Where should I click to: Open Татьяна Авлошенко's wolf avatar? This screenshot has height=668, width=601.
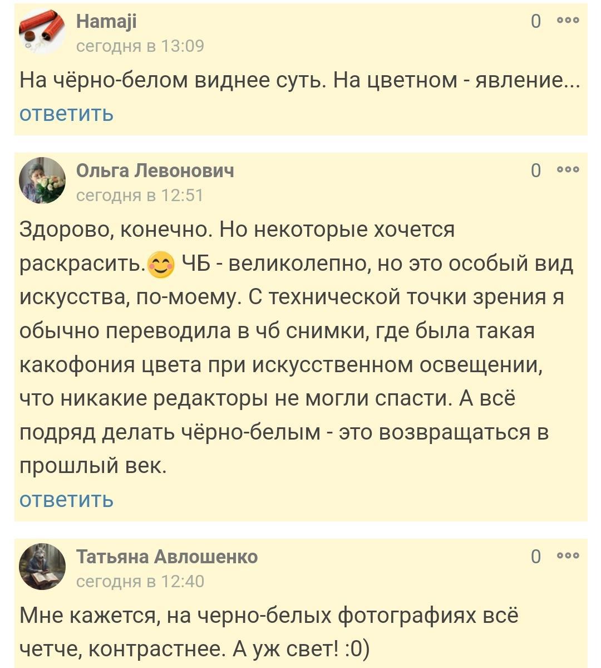(42, 567)
